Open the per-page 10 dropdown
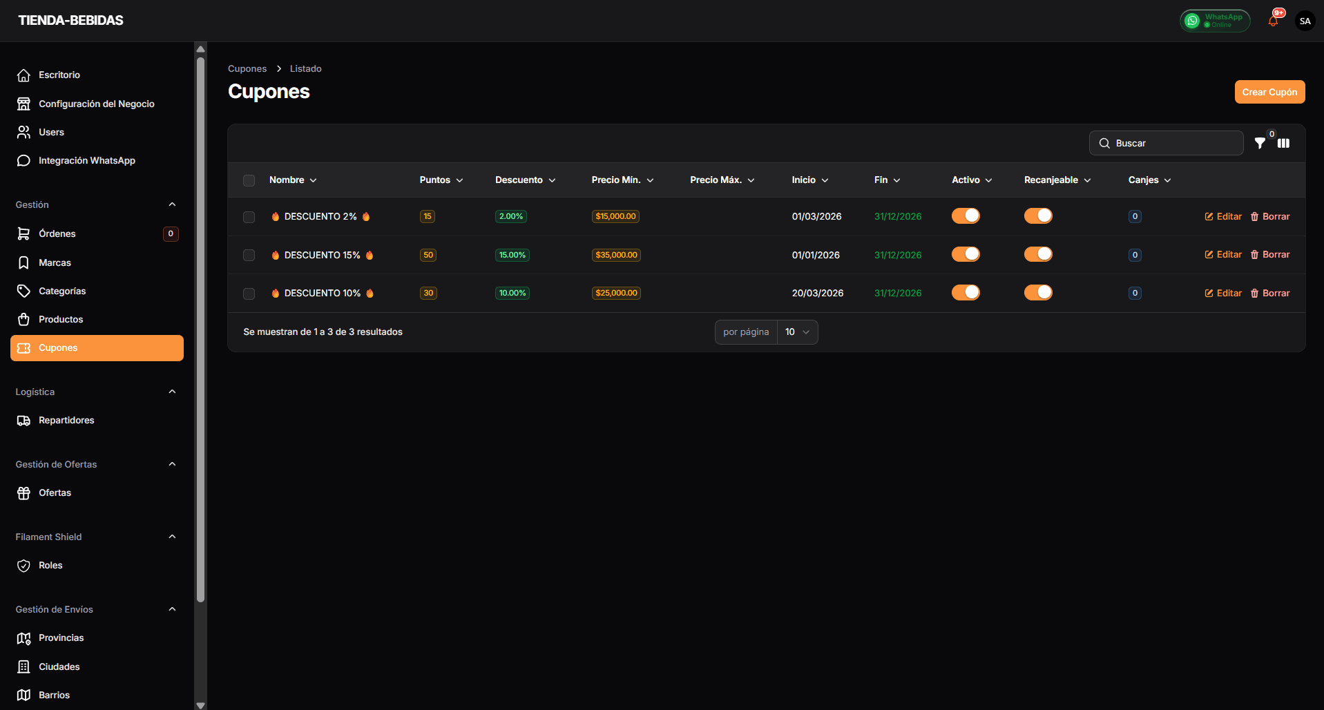1324x710 pixels. pyautogui.click(x=797, y=332)
